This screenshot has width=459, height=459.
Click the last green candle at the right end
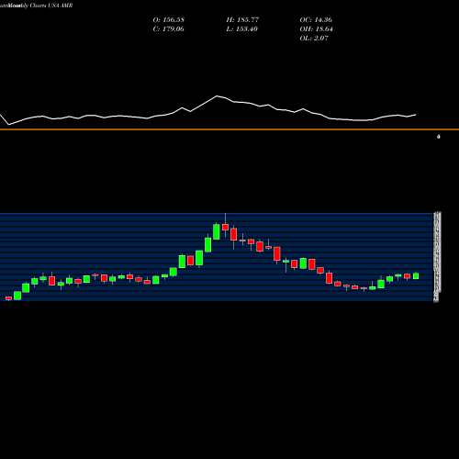[416, 275]
